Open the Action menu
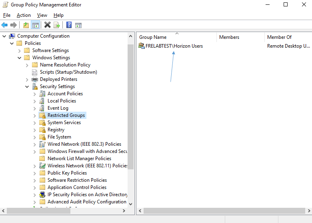This screenshot has width=312, height=223. pyautogui.click(x=24, y=15)
